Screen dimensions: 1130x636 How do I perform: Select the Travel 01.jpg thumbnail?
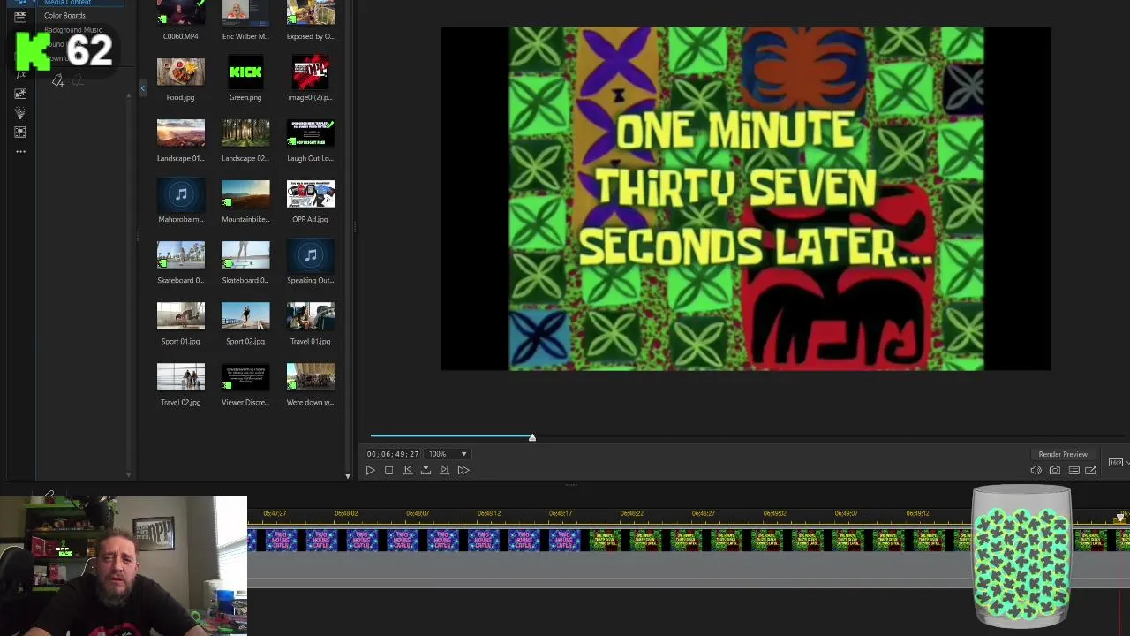[311, 315]
